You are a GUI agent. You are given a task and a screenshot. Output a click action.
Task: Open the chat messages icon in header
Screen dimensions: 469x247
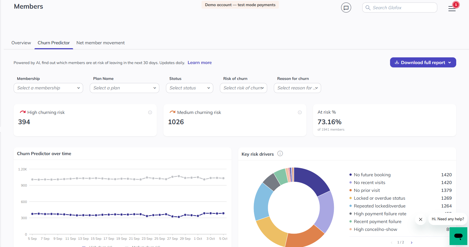346,8
